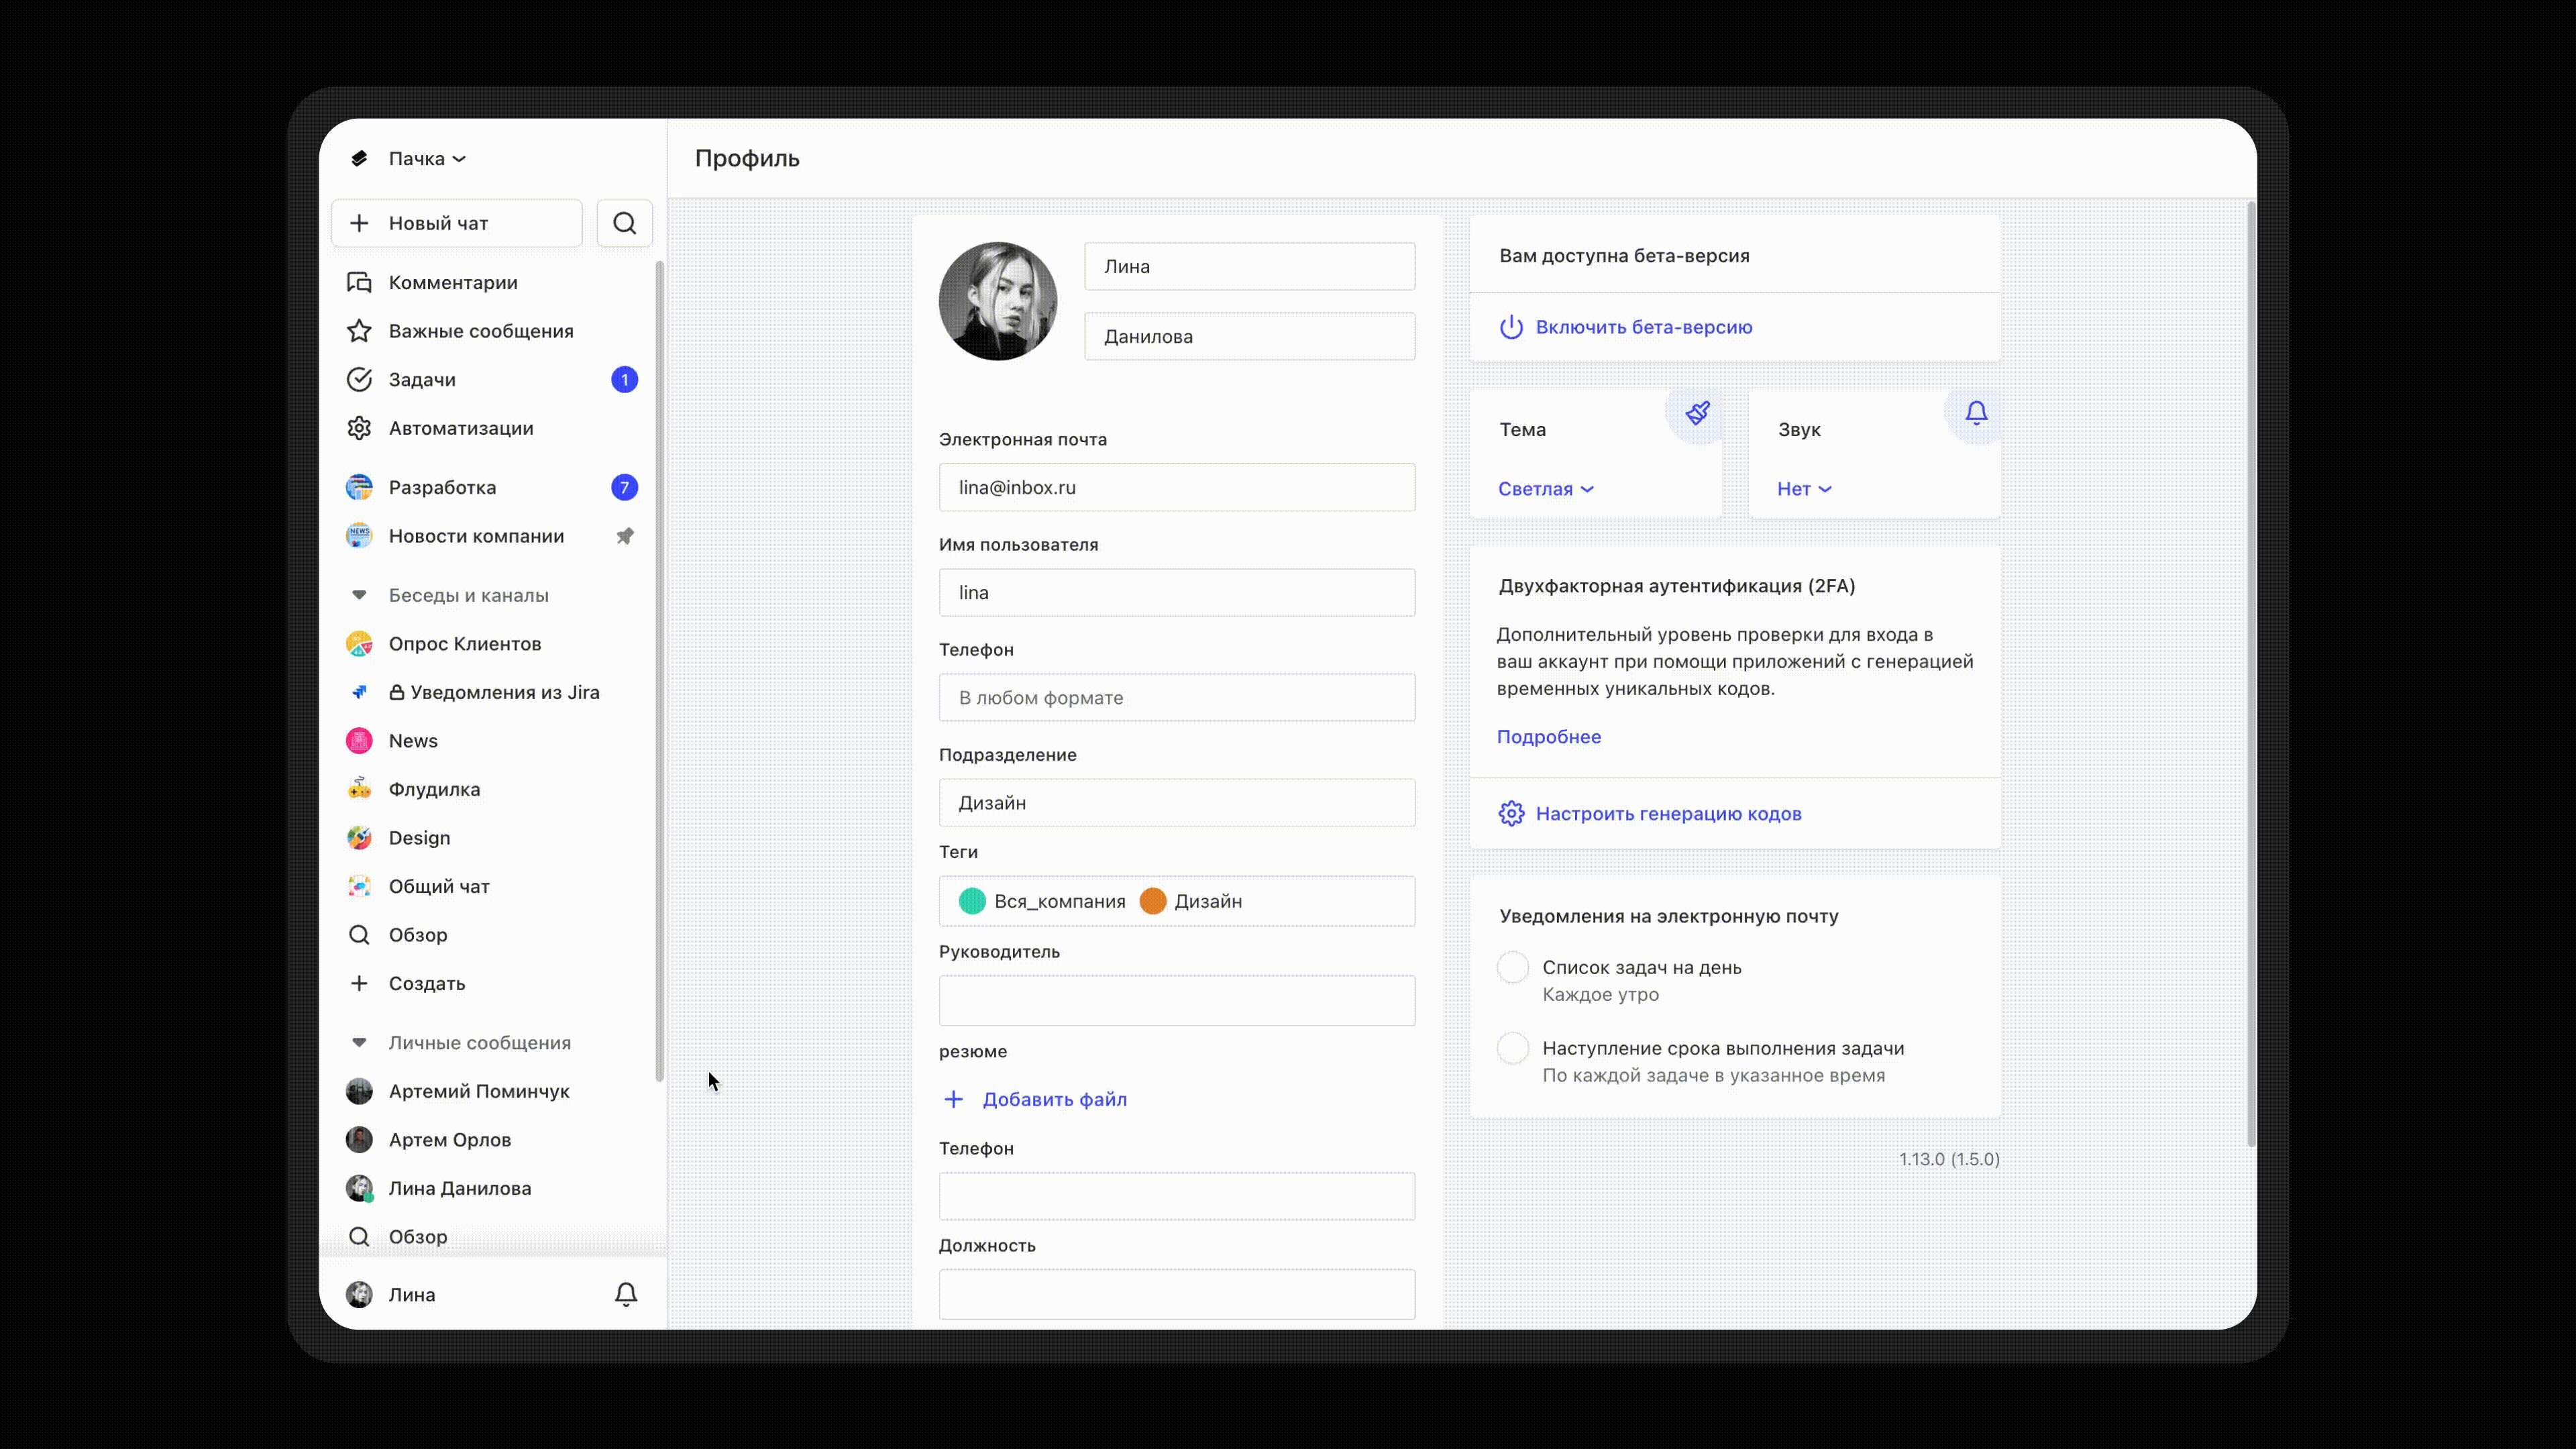Open the Автоматизации sidebar item
The width and height of the screenshot is (2576, 1449).
pyautogui.click(x=460, y=428)
